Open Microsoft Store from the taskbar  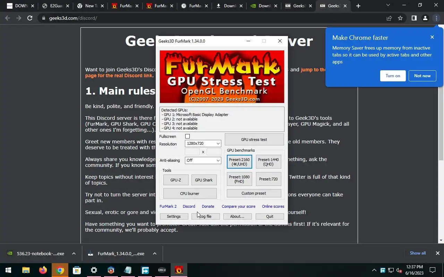click(x=77, y=270)
